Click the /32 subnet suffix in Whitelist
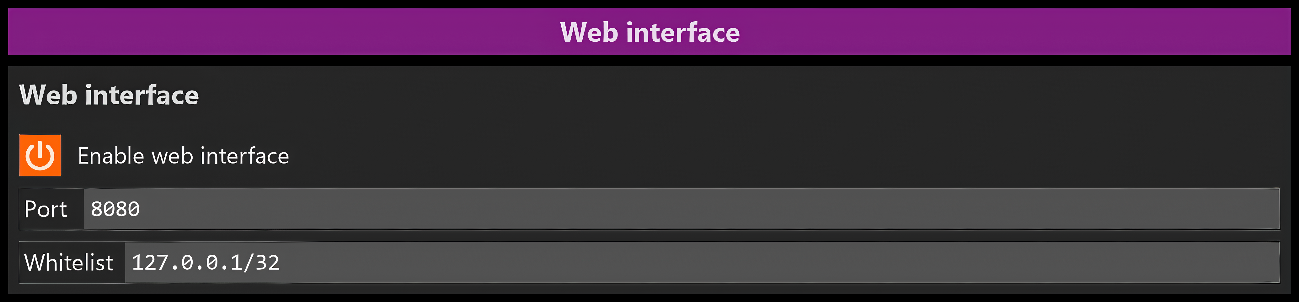This screenshot has height=302, width=1299. click(x=261, y=262)
